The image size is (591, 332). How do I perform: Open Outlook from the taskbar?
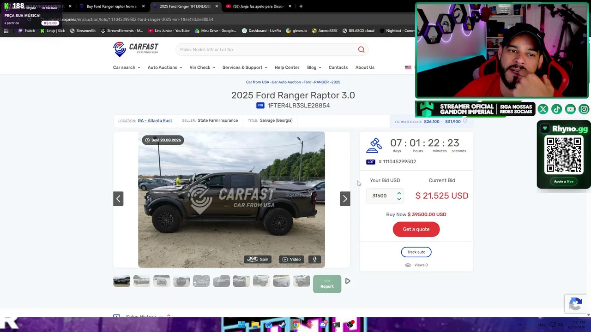[268, 325]
